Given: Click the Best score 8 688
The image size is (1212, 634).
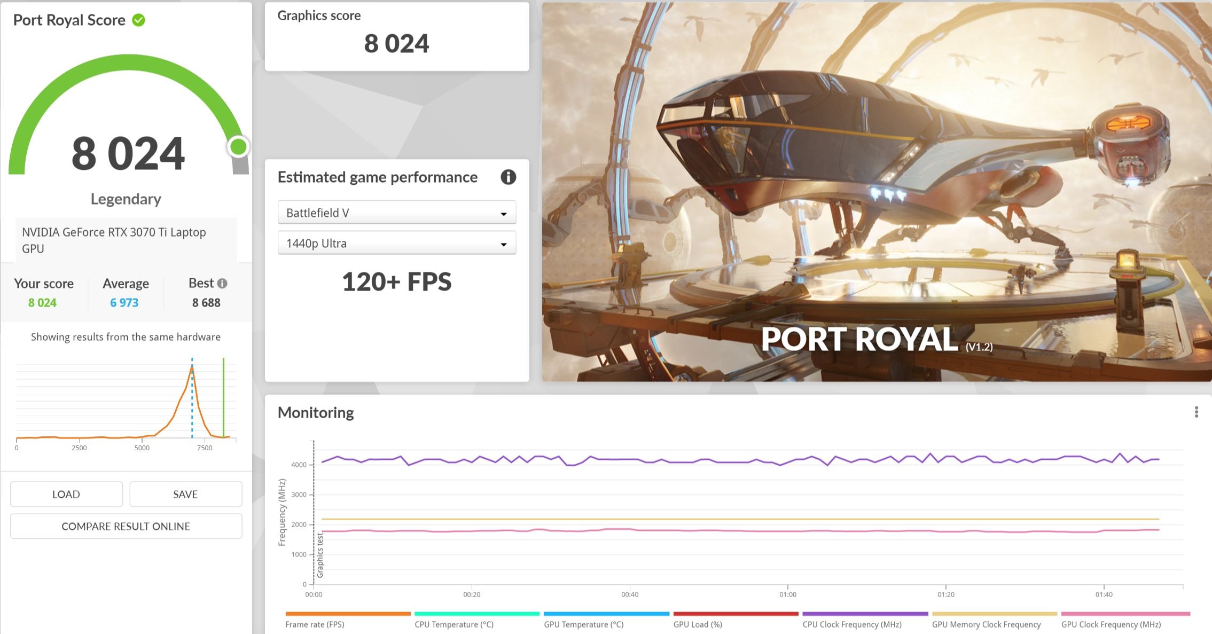Looking at the screenshot, I should (x=206, y=303).
